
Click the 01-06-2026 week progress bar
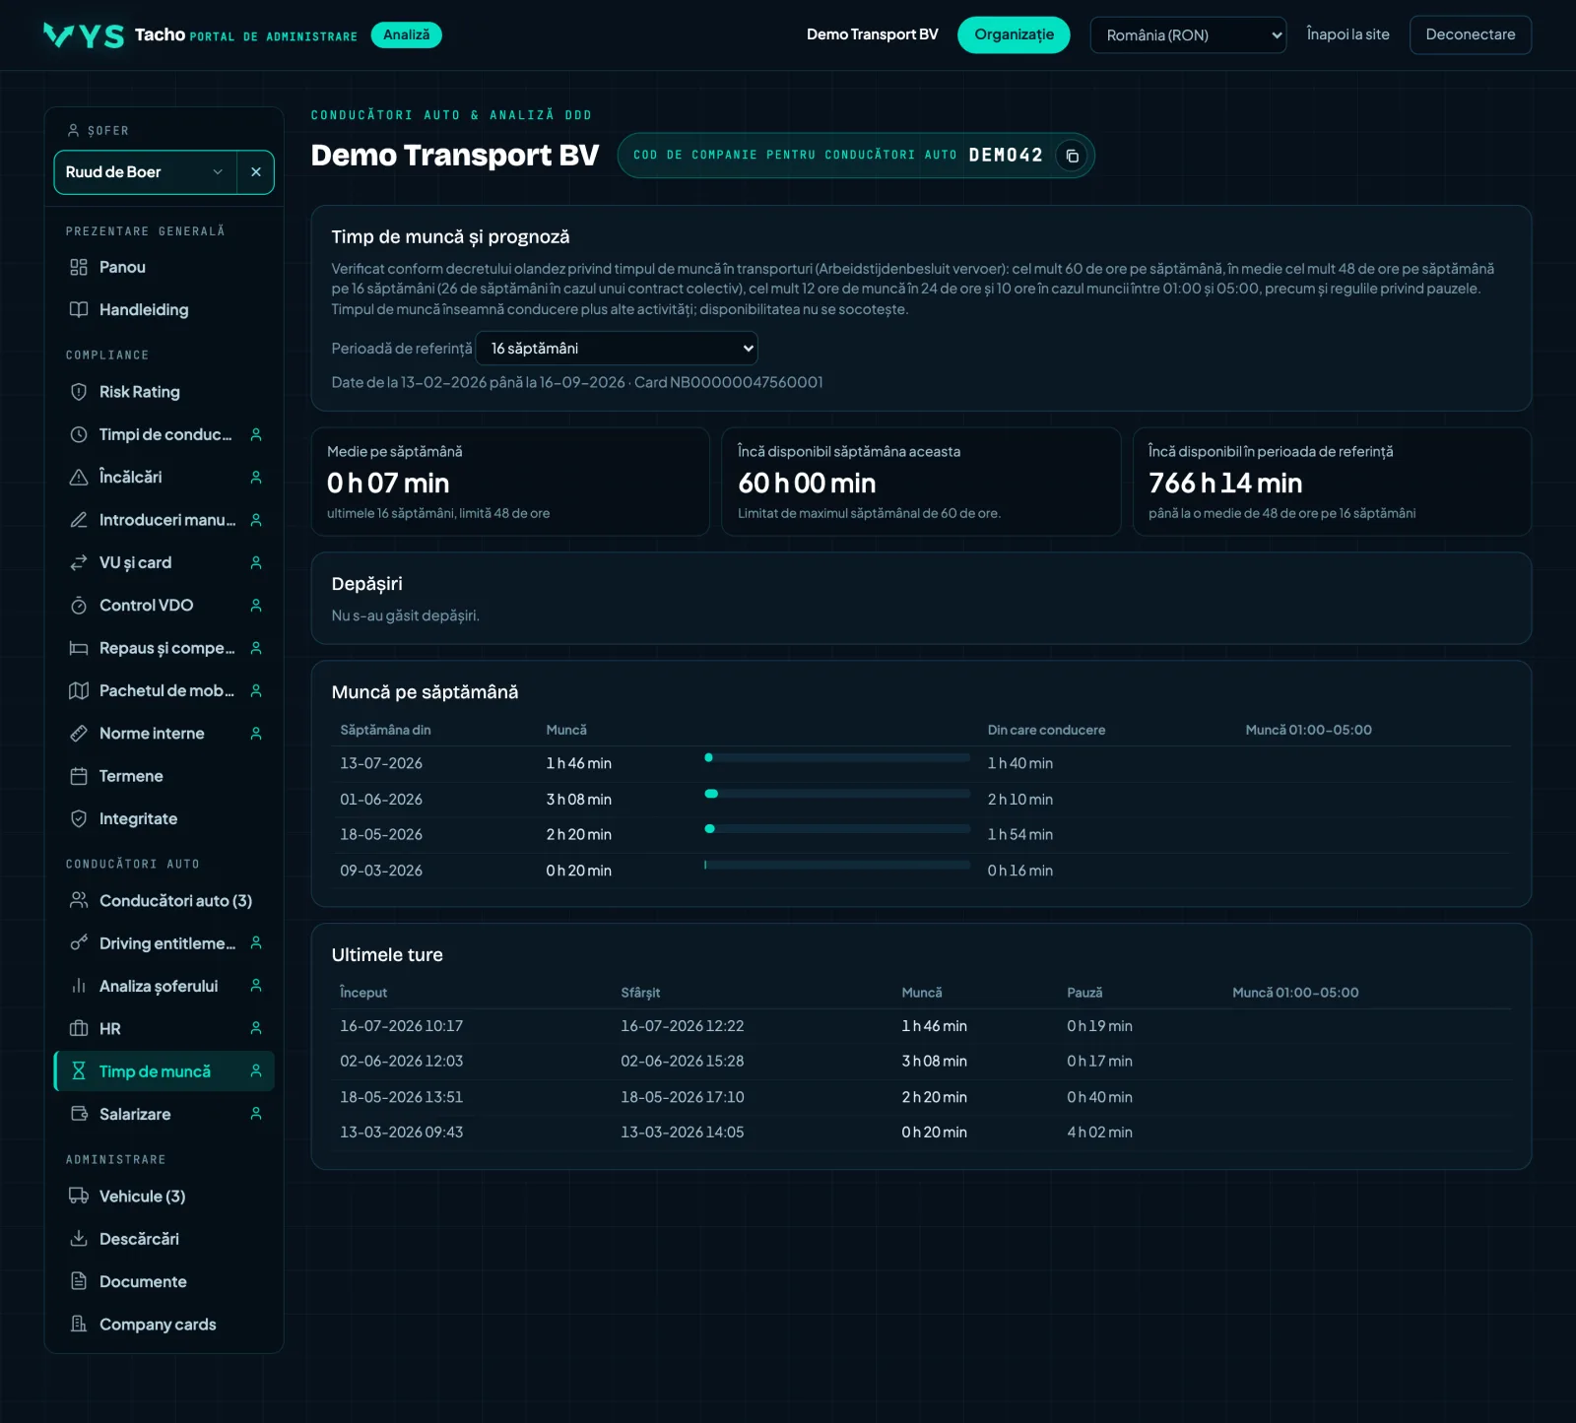837,794
